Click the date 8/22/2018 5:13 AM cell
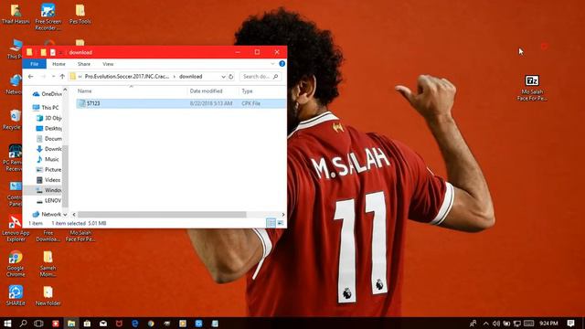Screen dimensions: 585x329 (x=211, y=103)
